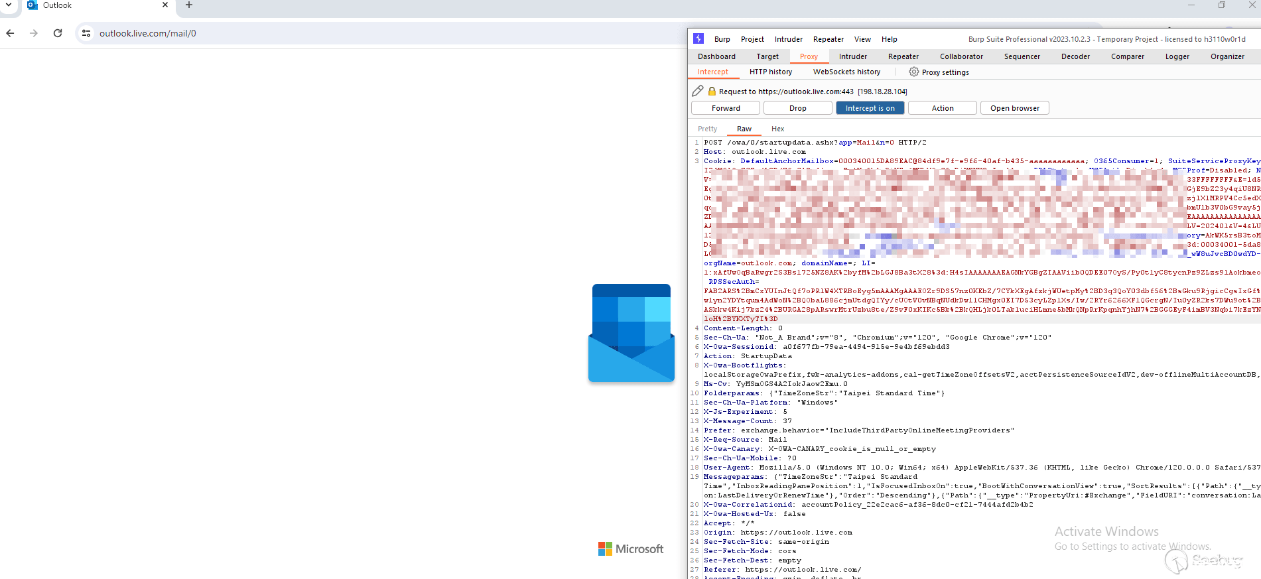Image resolution: width=1261 pixels, height=579 pixels.
Task: Open Proxy settings
Action: 945,72
